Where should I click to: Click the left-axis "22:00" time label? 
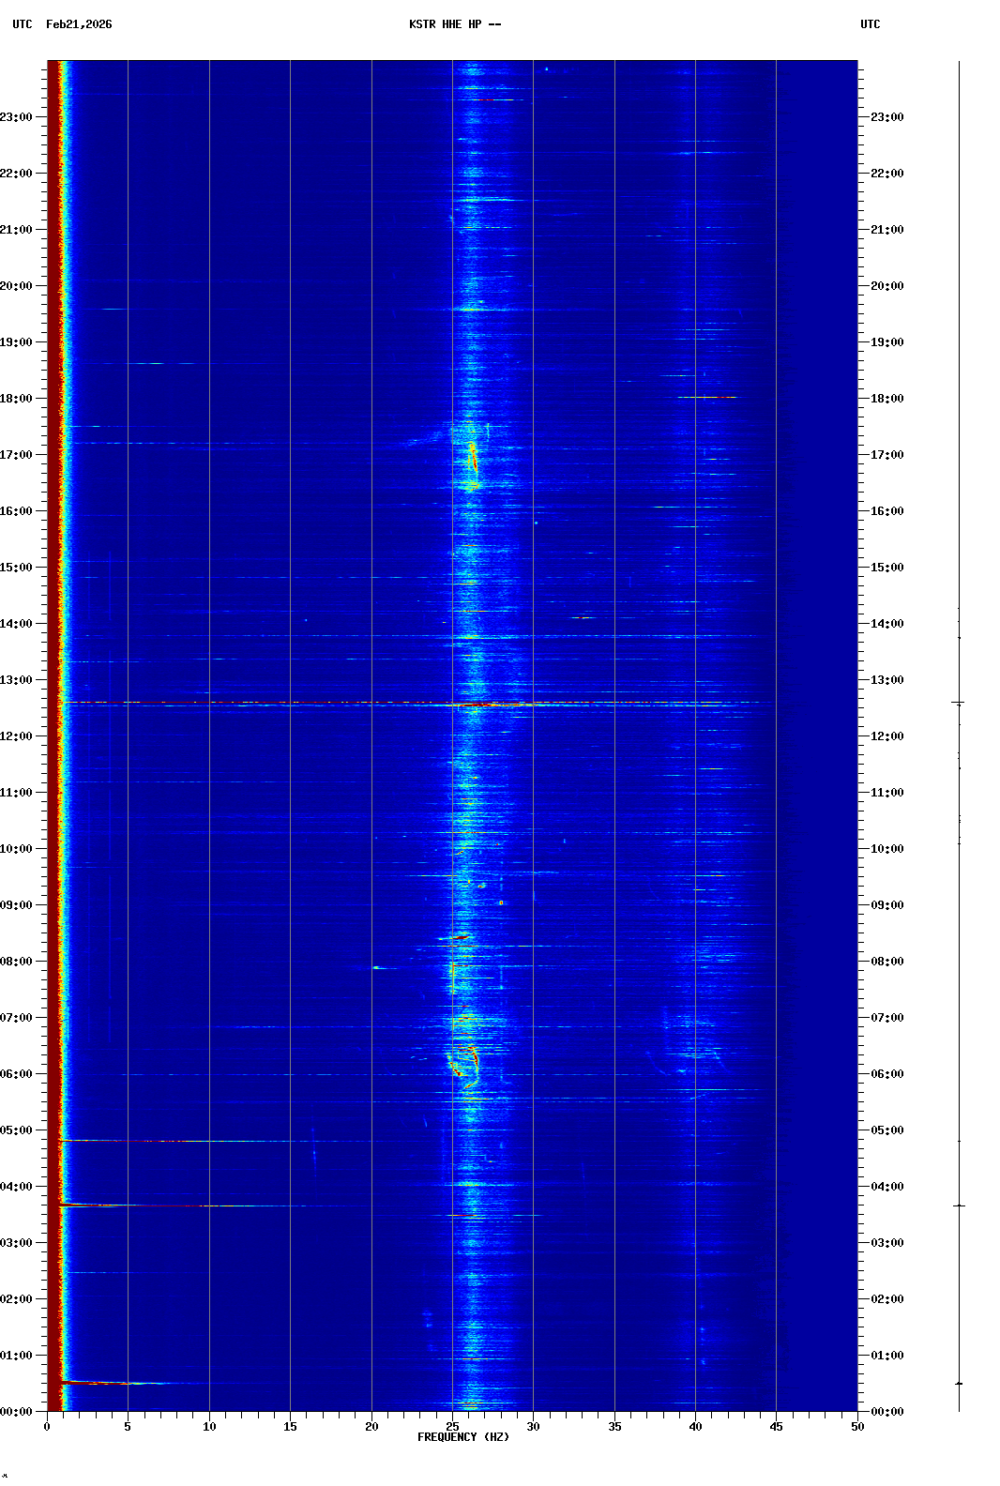point(16,174)
